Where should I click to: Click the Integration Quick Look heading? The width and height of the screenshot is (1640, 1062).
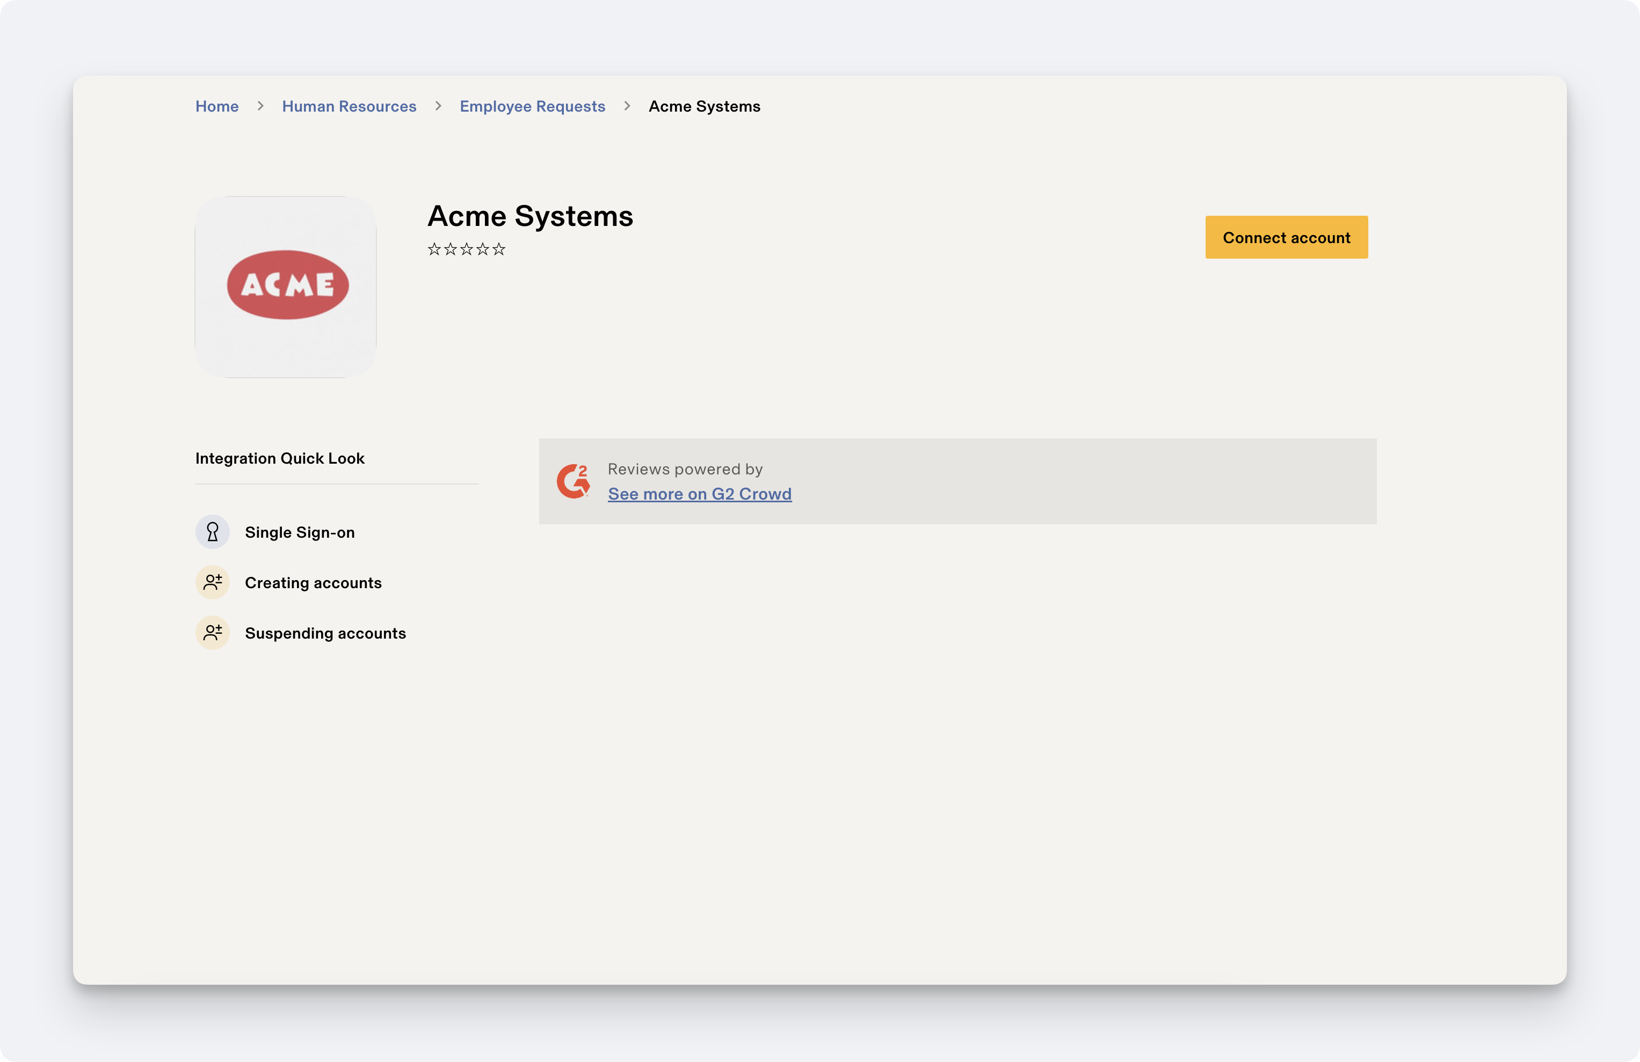(x=280, y=458)
